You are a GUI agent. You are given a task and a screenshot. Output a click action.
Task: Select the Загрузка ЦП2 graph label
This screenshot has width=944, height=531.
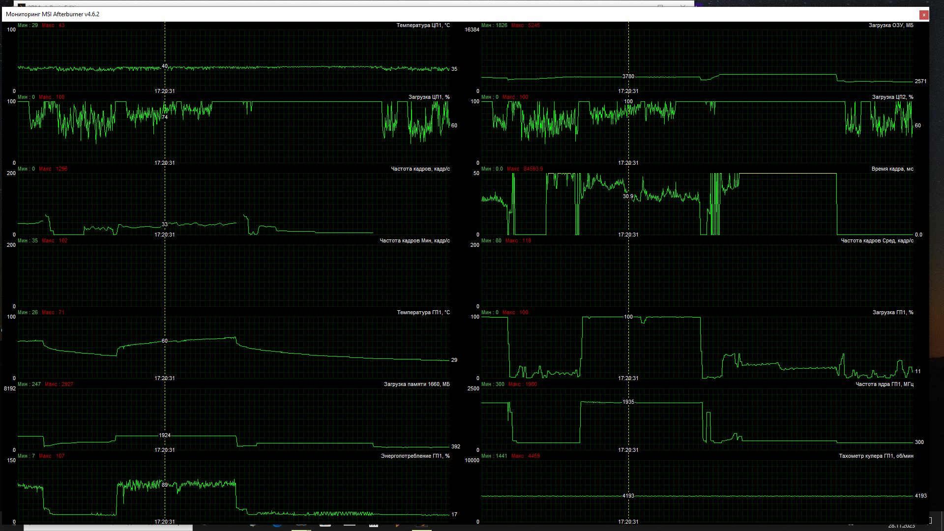(x=892, y=97)
